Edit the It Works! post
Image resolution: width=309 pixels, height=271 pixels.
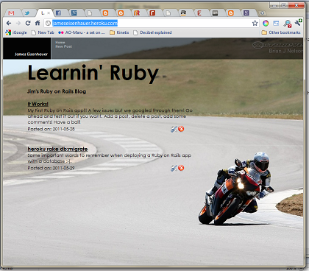(174, 129)
